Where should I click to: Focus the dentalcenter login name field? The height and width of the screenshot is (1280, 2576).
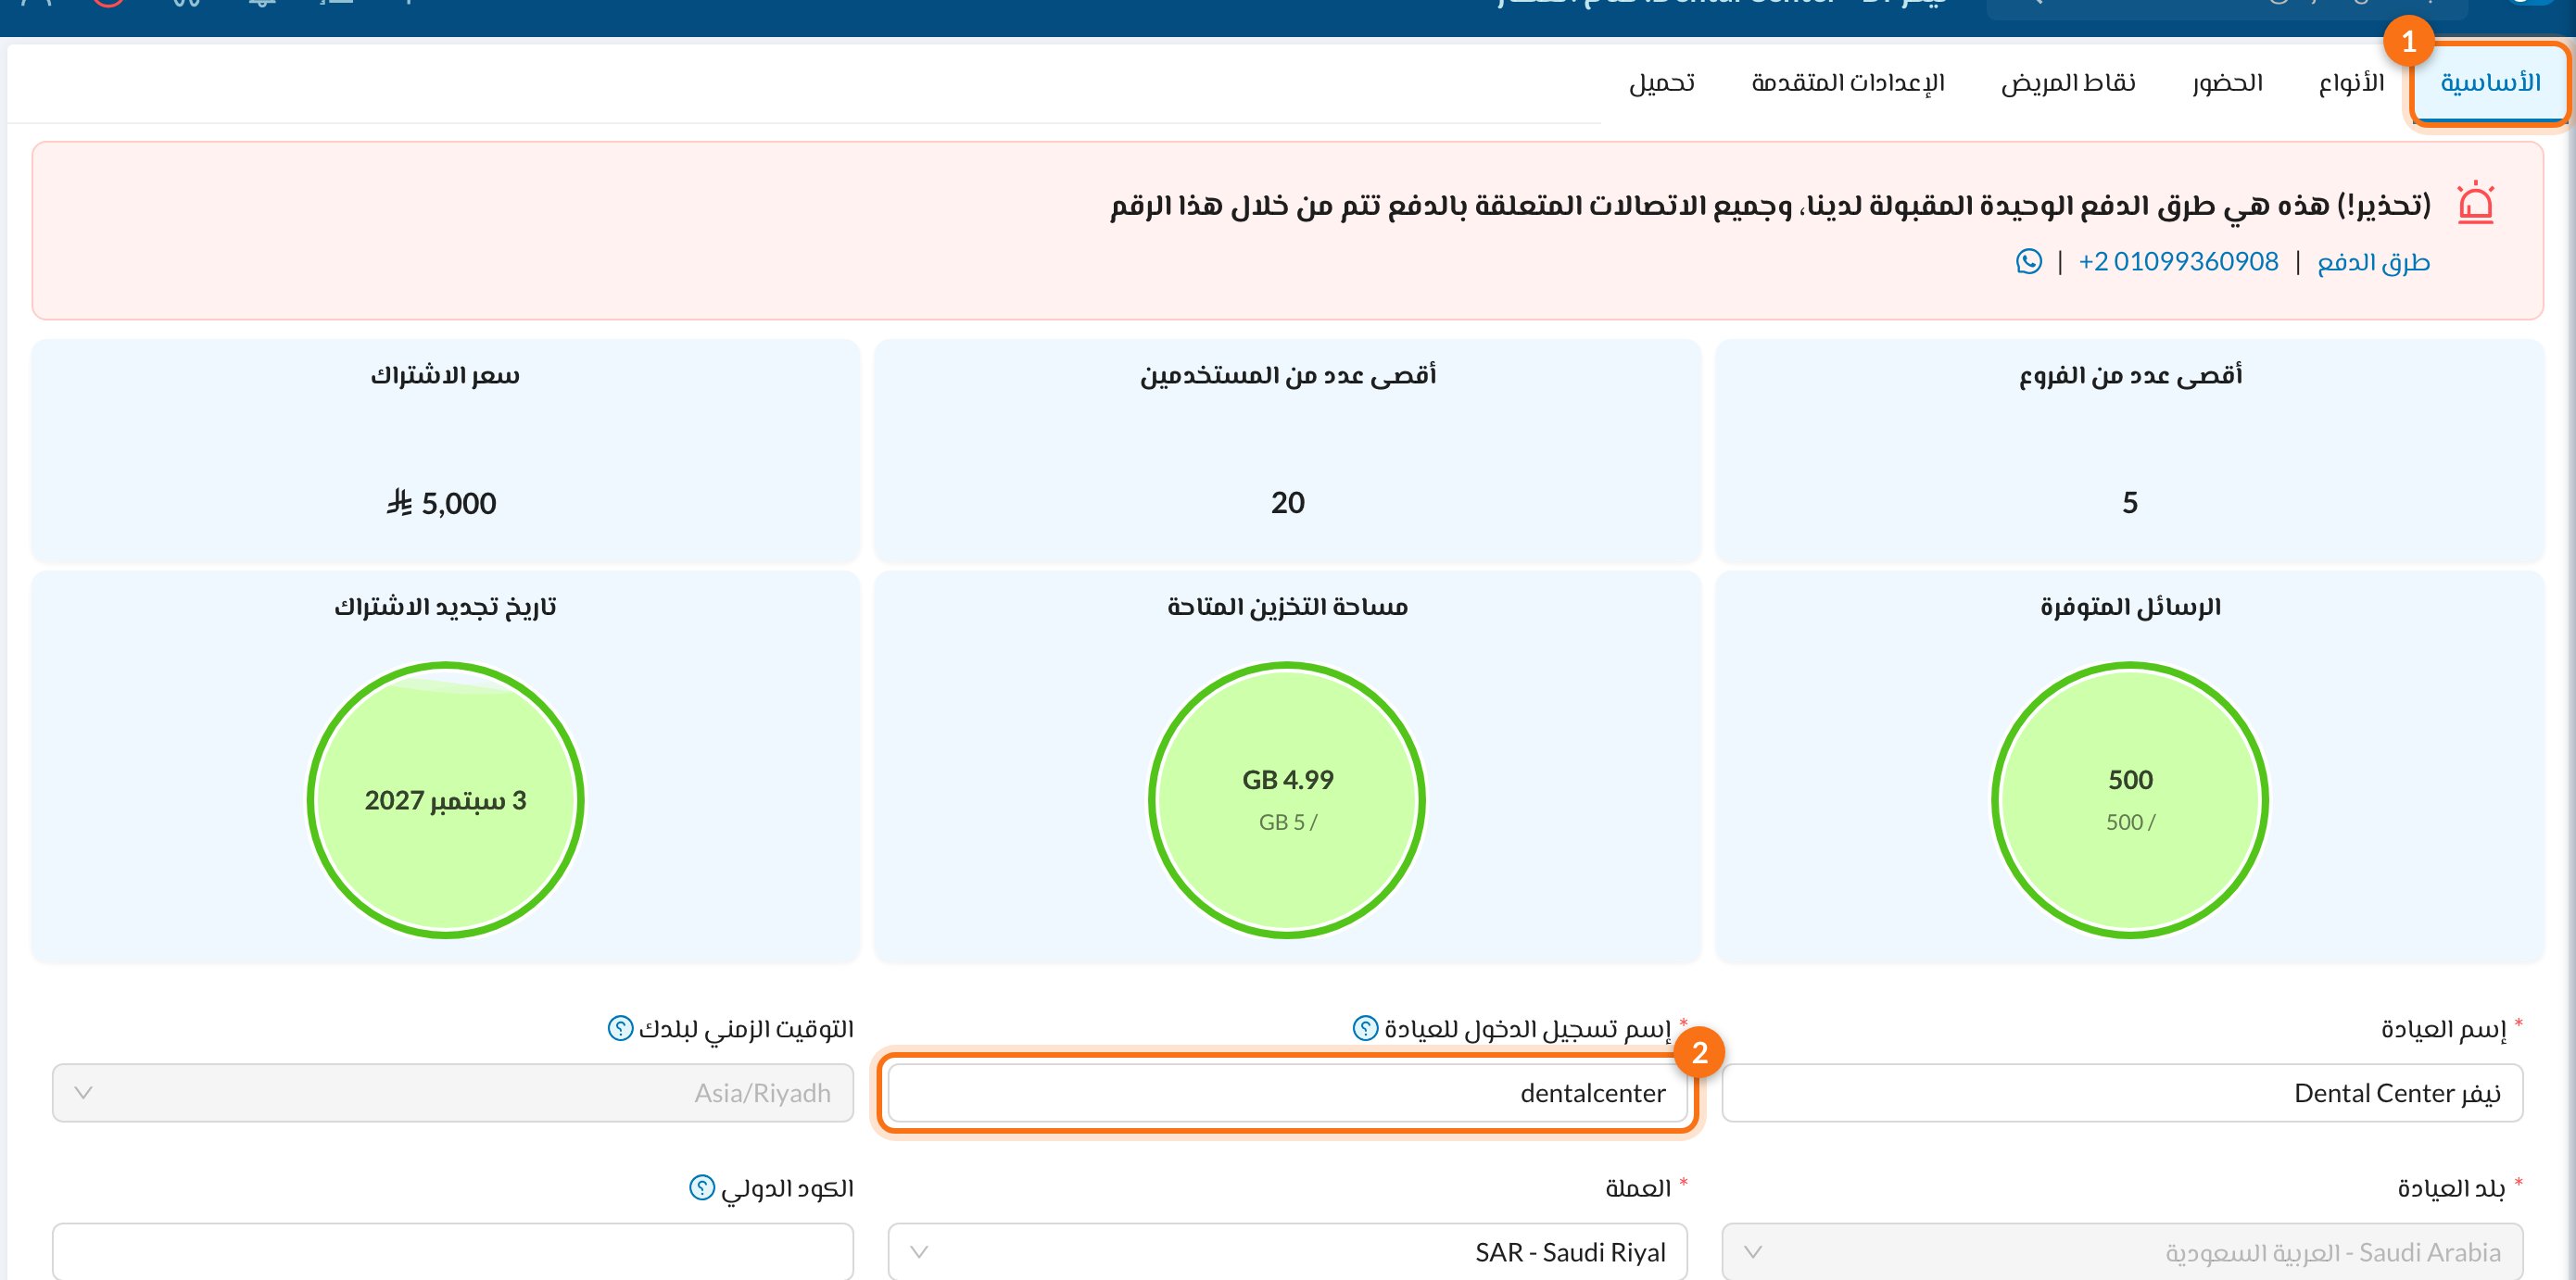[1287, 1092]
